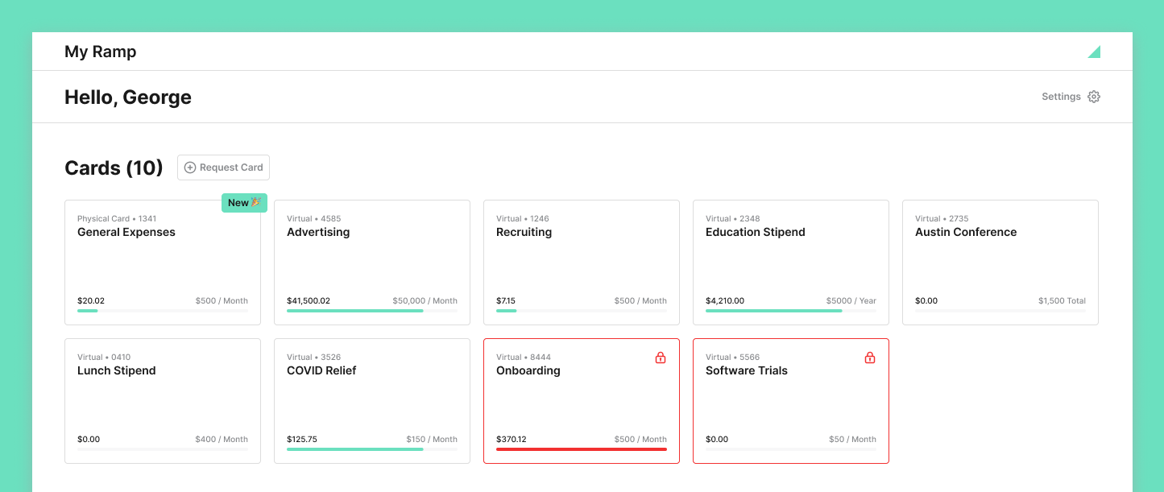Click the Cards (10) heading
This screenshot has width=1164, height=492.
coord(114,167)
